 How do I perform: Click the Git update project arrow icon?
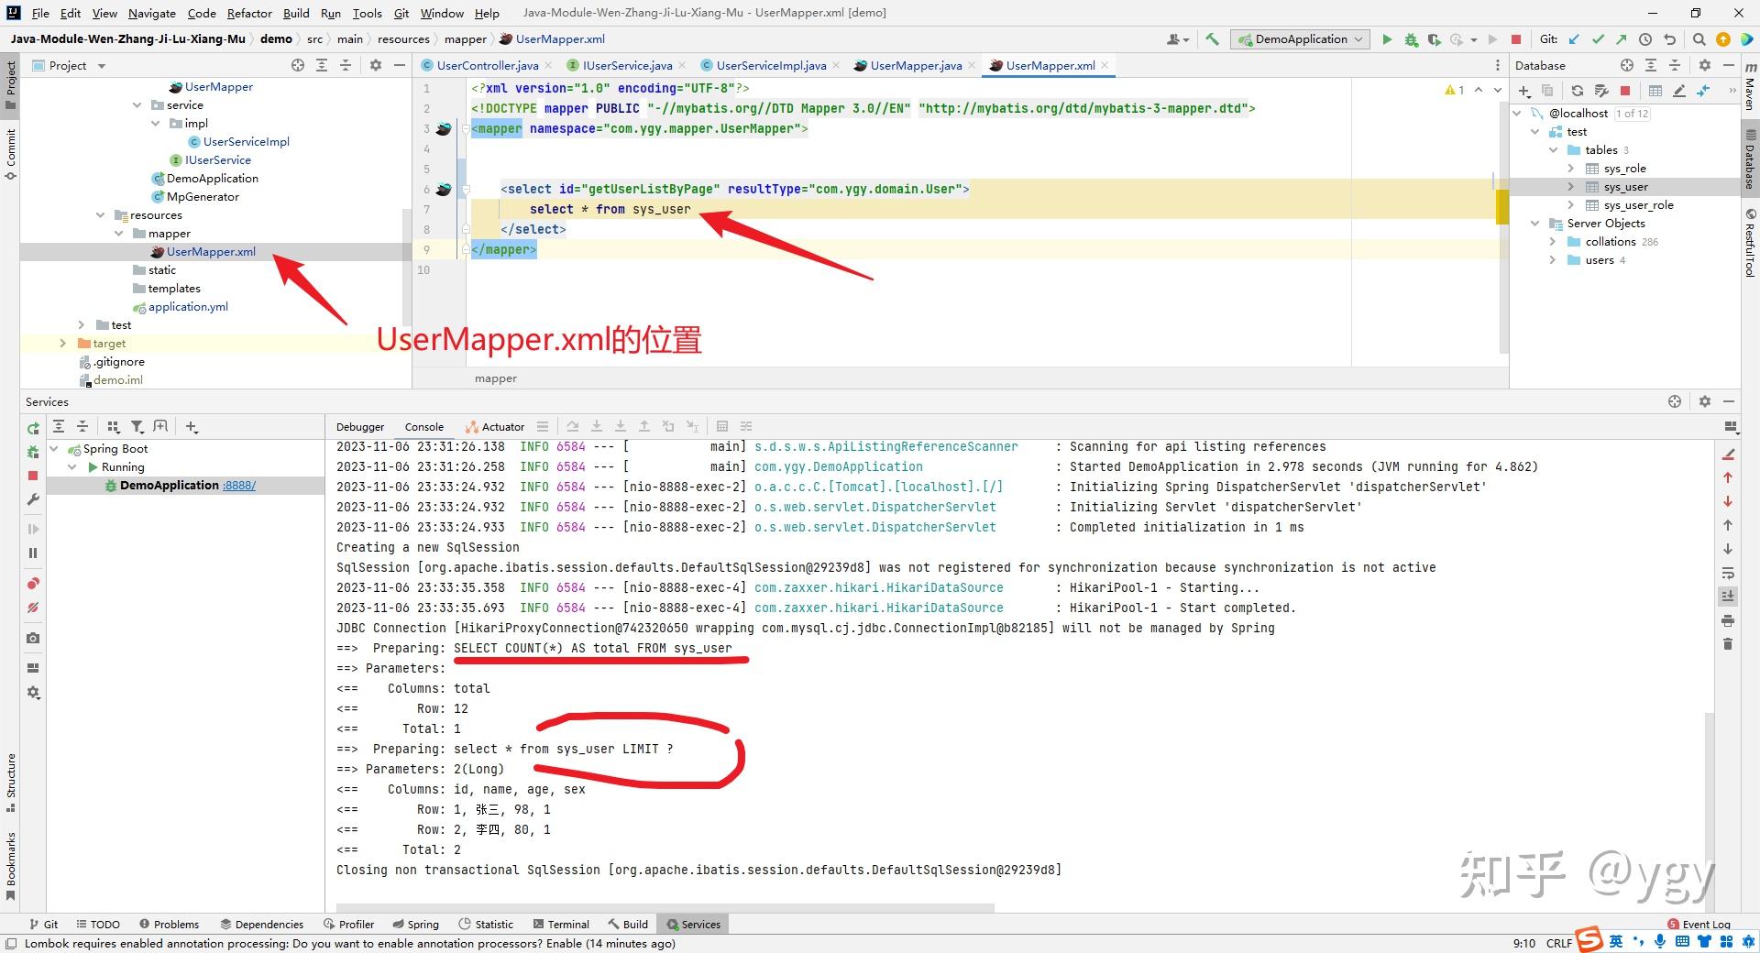point(1574,39)
